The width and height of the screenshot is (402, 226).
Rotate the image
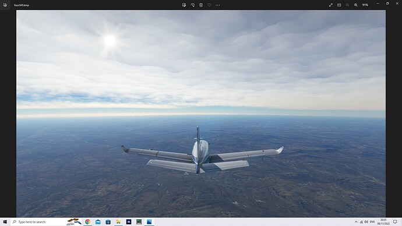pyautogui.click(x=192, y=5)
